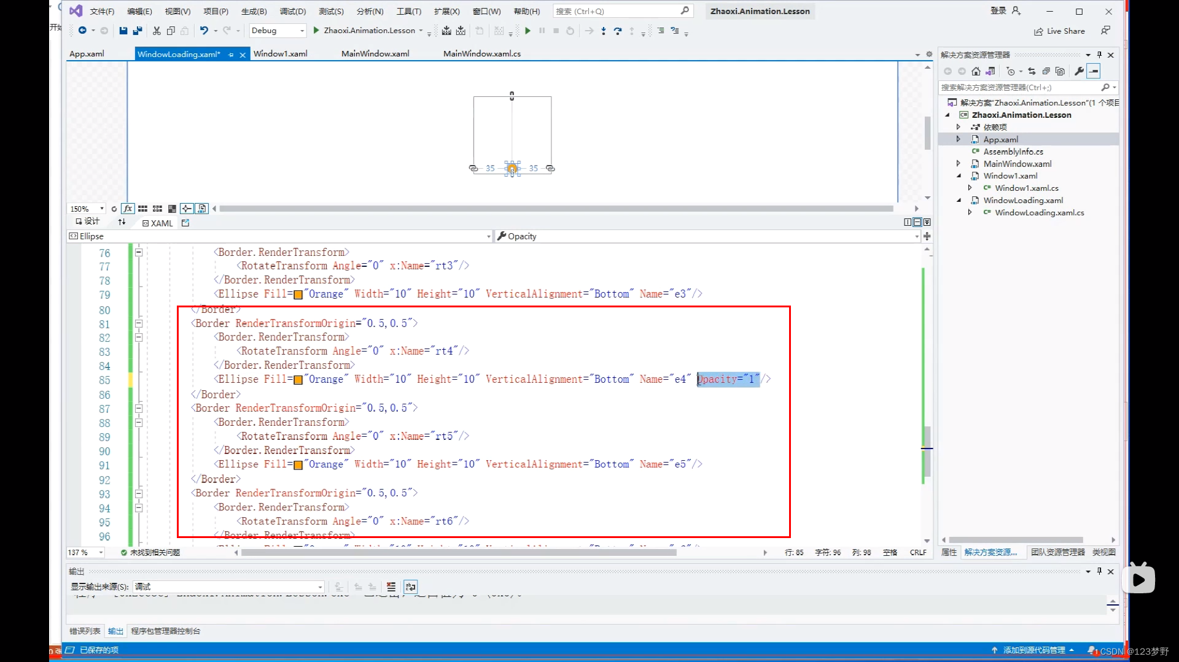Open the 调试(D) menu
Image resolution: width=1179 pixels, height=662 pixels.
(x=292, y=11)
